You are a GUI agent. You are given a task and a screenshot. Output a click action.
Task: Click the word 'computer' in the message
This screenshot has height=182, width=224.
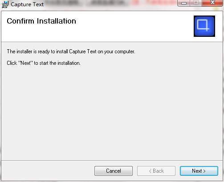coord(125,51)
